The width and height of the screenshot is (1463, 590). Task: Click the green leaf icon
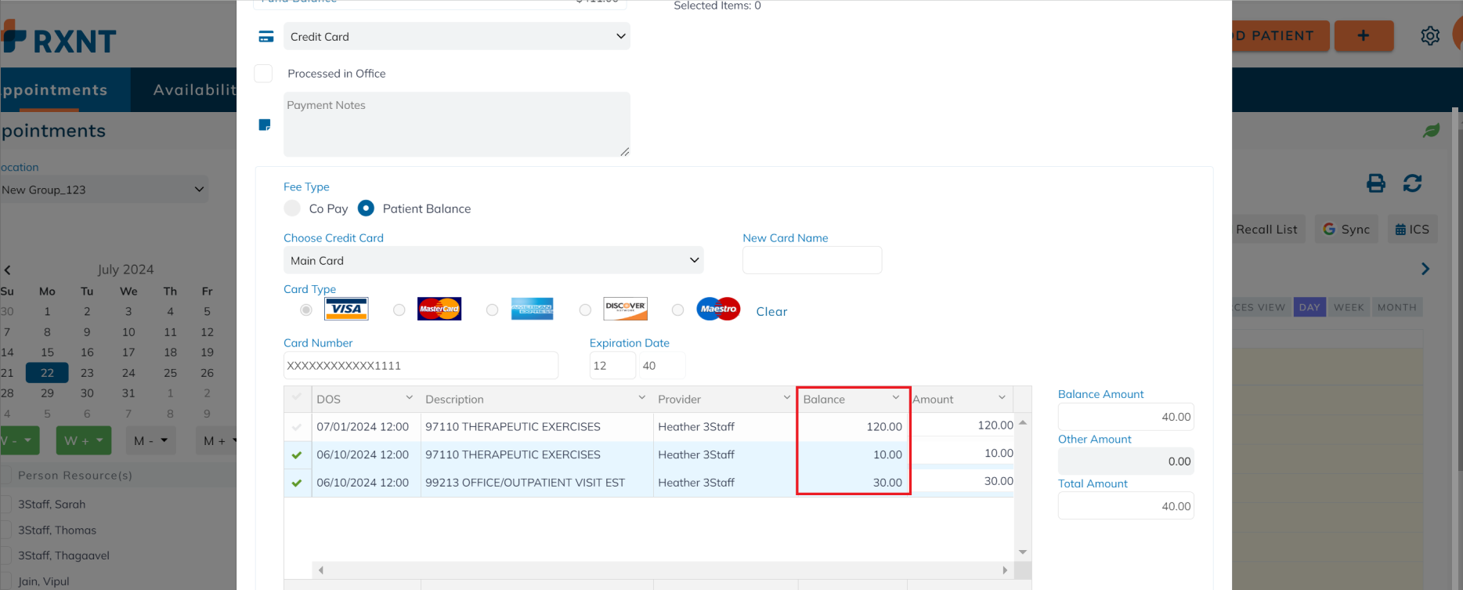click(x=1431, y=131)
